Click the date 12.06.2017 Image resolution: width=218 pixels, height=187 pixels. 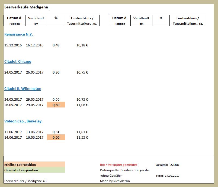pos(13,132)
